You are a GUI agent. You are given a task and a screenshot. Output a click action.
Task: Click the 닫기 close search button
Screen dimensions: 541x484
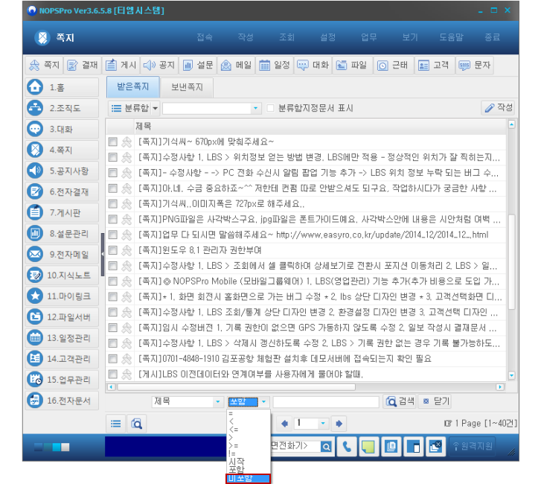(x=436, y=401)
